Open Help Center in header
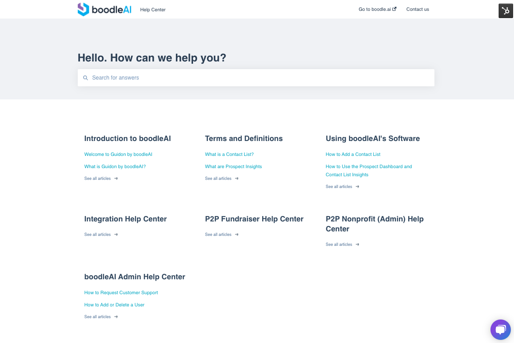This screenshot has height=343, width=514. click(x=153, y=10)
